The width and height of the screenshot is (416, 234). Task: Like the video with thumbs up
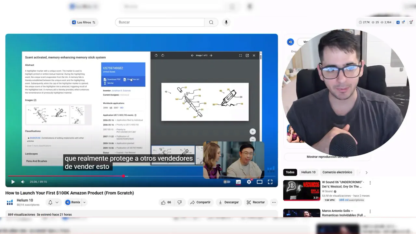(x=166, y=202)
